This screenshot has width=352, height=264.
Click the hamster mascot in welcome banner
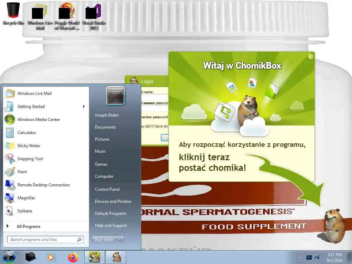pyautogui.click(x=248, y=110)
